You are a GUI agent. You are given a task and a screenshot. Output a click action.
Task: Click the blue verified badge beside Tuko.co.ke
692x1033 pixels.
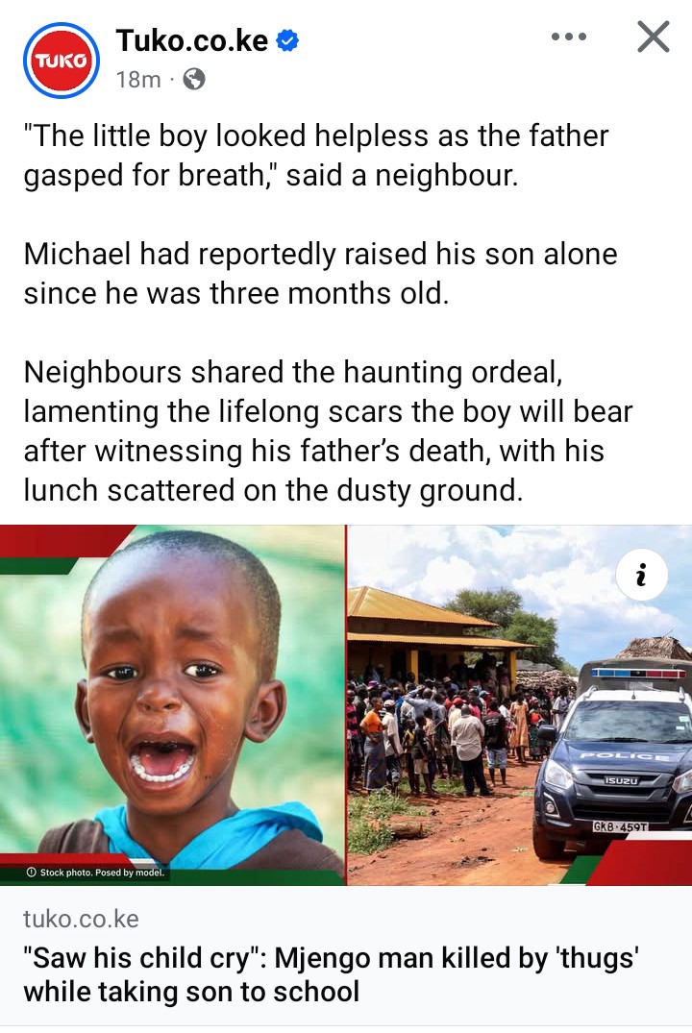point(286,41)
